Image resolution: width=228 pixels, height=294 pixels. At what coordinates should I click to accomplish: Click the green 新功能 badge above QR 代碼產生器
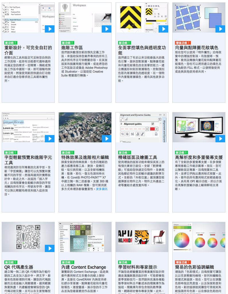pyautogui.click(x=11, y=262)
